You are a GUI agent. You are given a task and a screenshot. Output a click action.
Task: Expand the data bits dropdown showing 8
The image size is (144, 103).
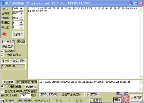pyautogui.click(x=21, y=23)
